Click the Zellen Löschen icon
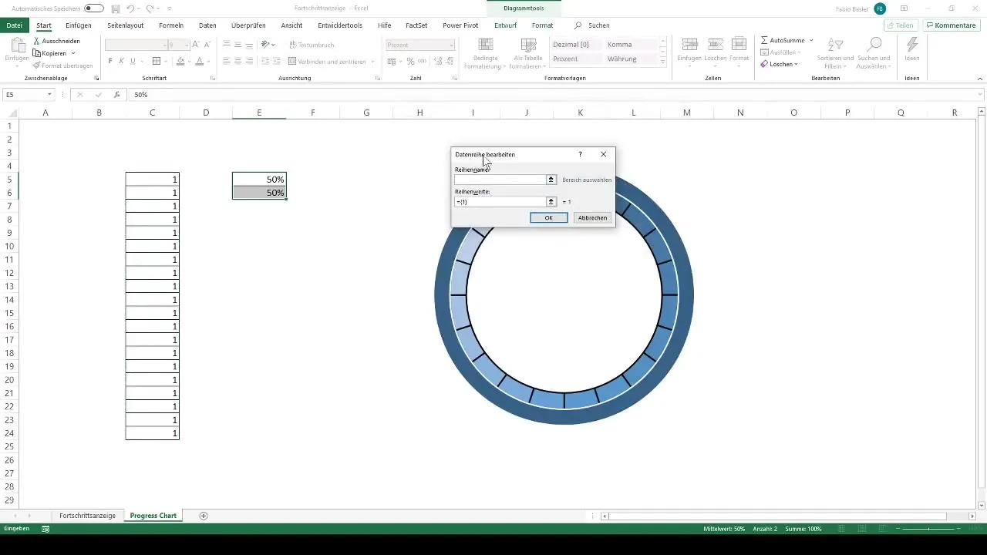The width and height of the screenshot is (987, 555). coord(715,45)
